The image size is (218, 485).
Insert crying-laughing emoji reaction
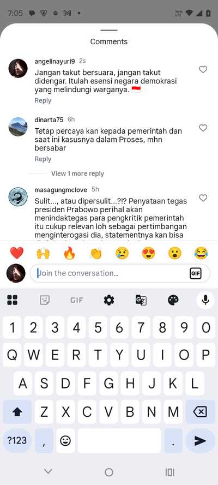(201, 253)
